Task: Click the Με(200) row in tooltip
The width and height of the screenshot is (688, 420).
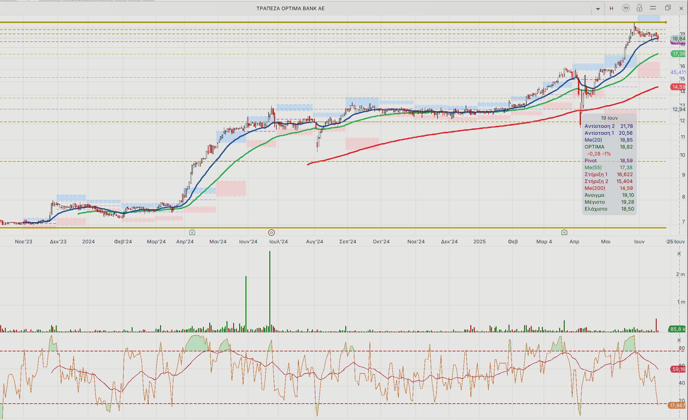Action: (609, 188)
